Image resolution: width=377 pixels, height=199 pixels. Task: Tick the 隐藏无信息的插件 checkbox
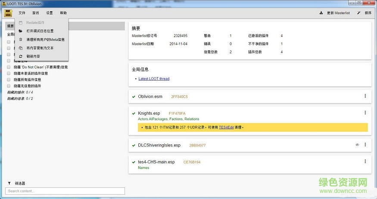tap(9, 86)
